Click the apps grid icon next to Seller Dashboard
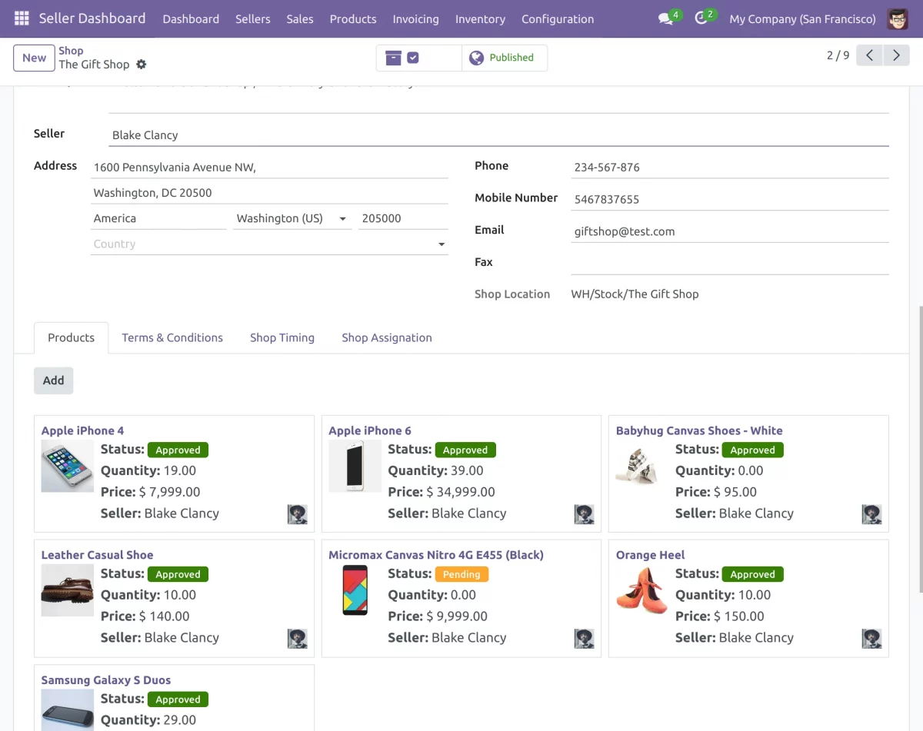The image size is (923, 731). click(21, 18)
